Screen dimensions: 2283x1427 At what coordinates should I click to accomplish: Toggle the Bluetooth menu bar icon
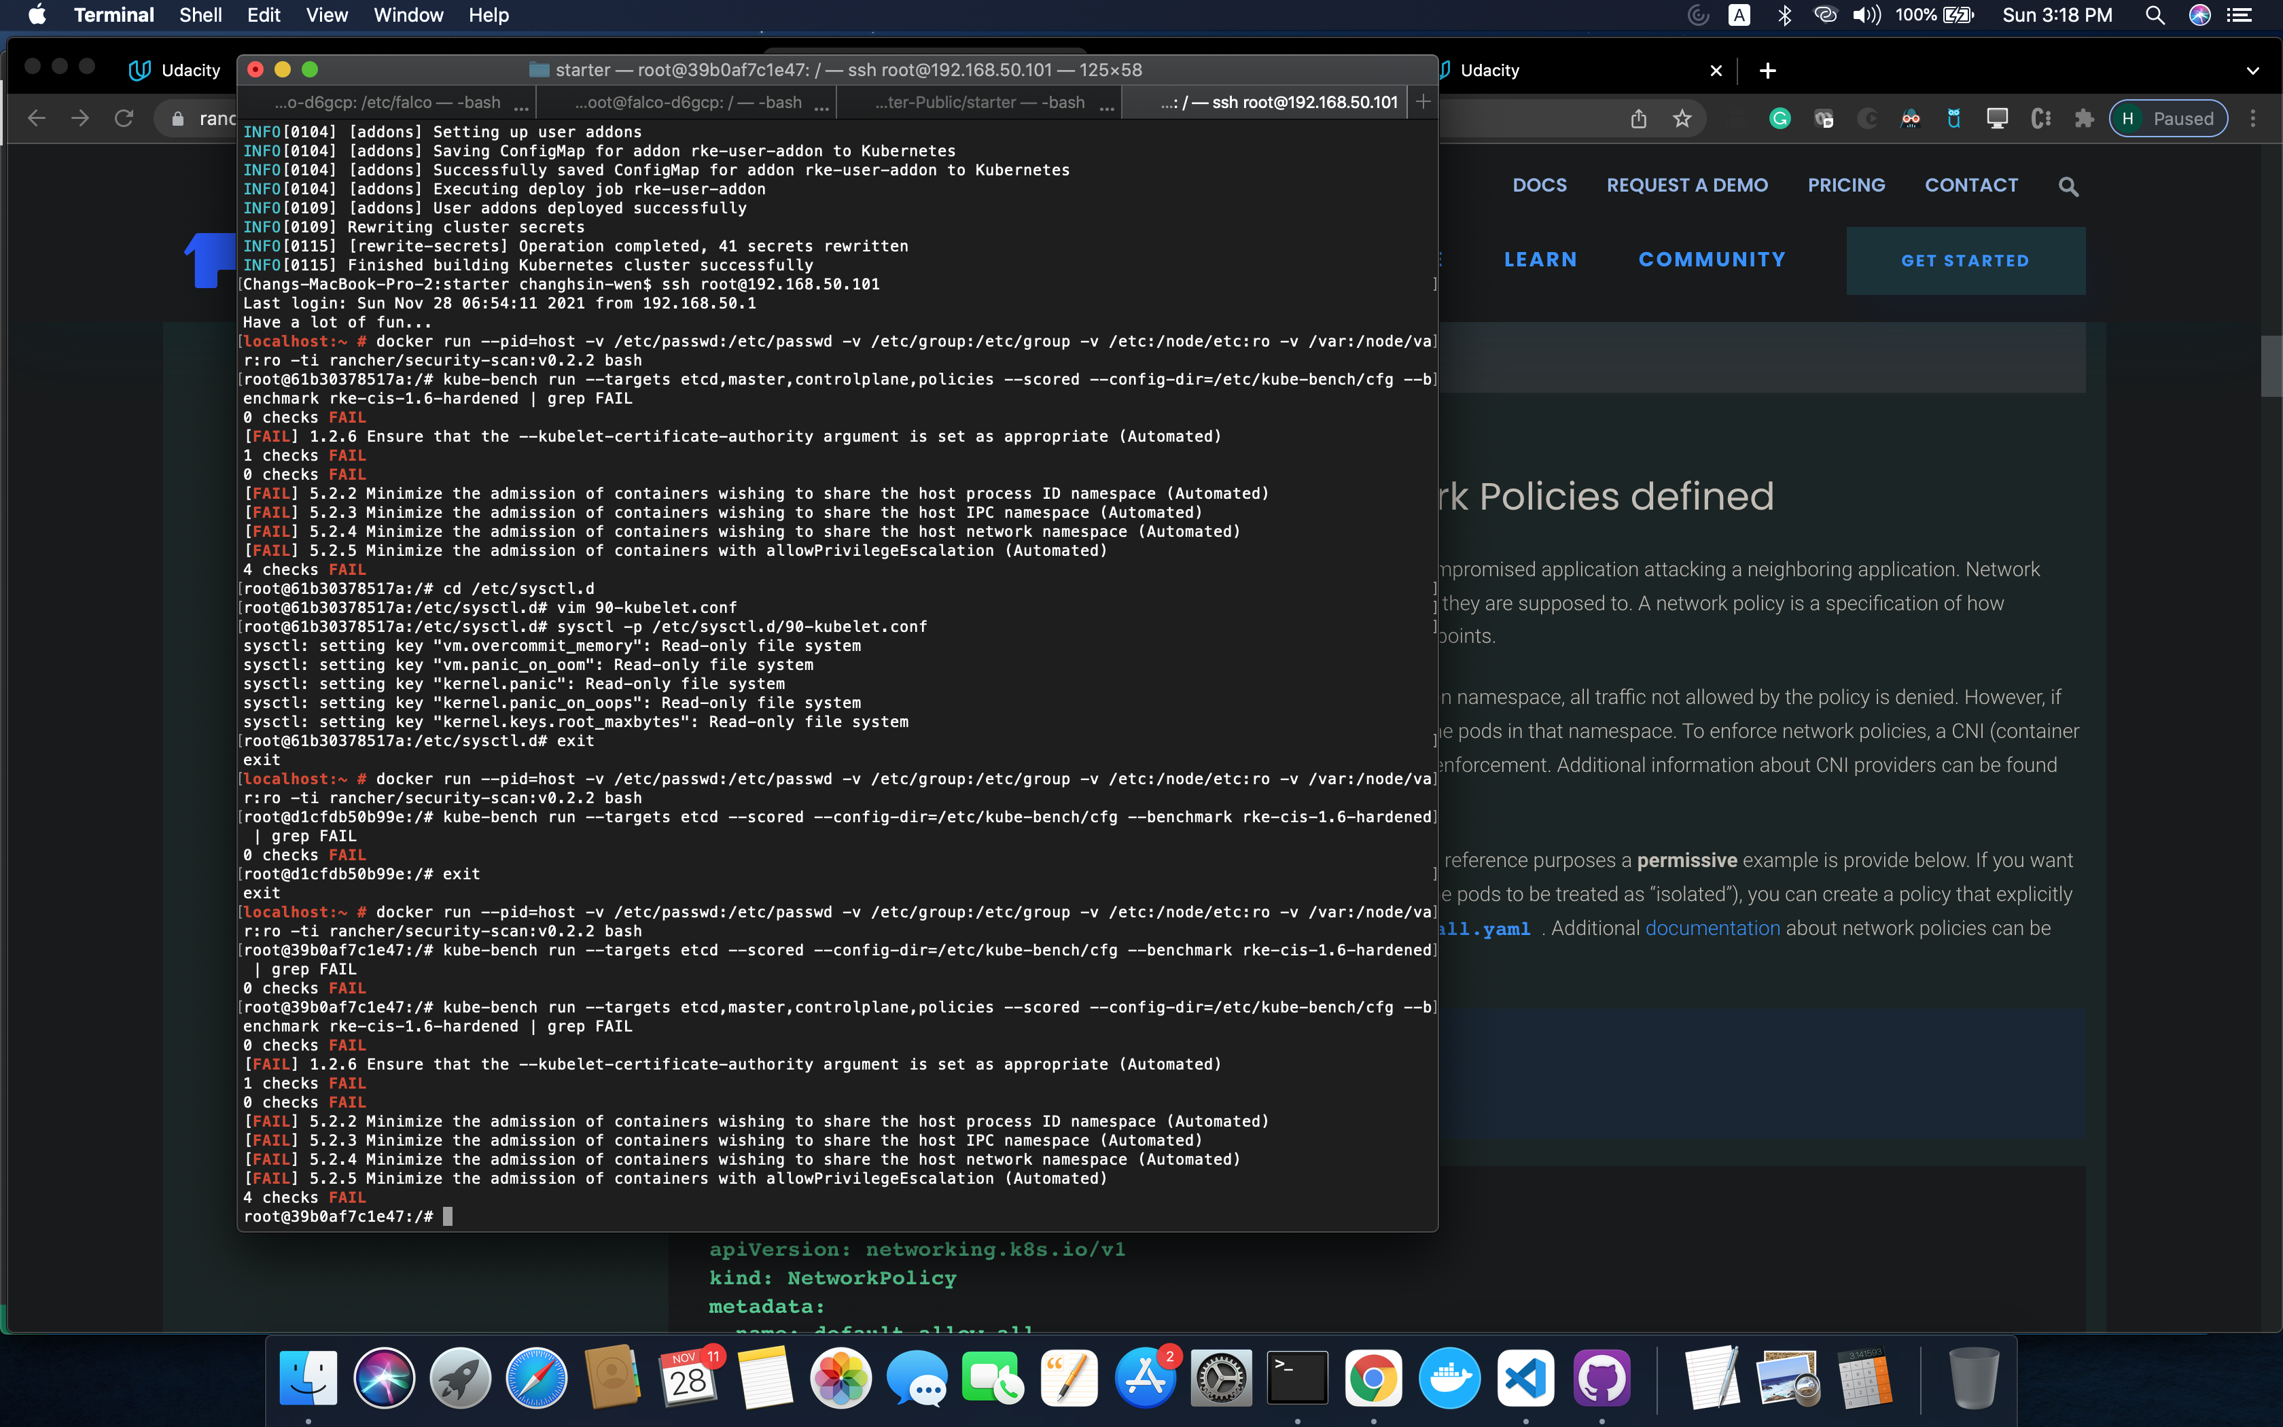click(1783, 15)
